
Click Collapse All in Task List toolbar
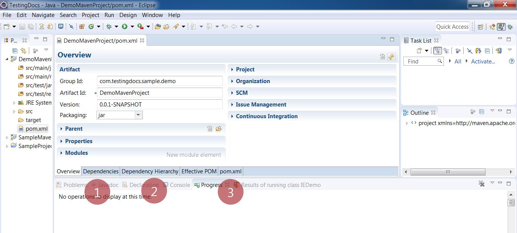tap(487, 51)
